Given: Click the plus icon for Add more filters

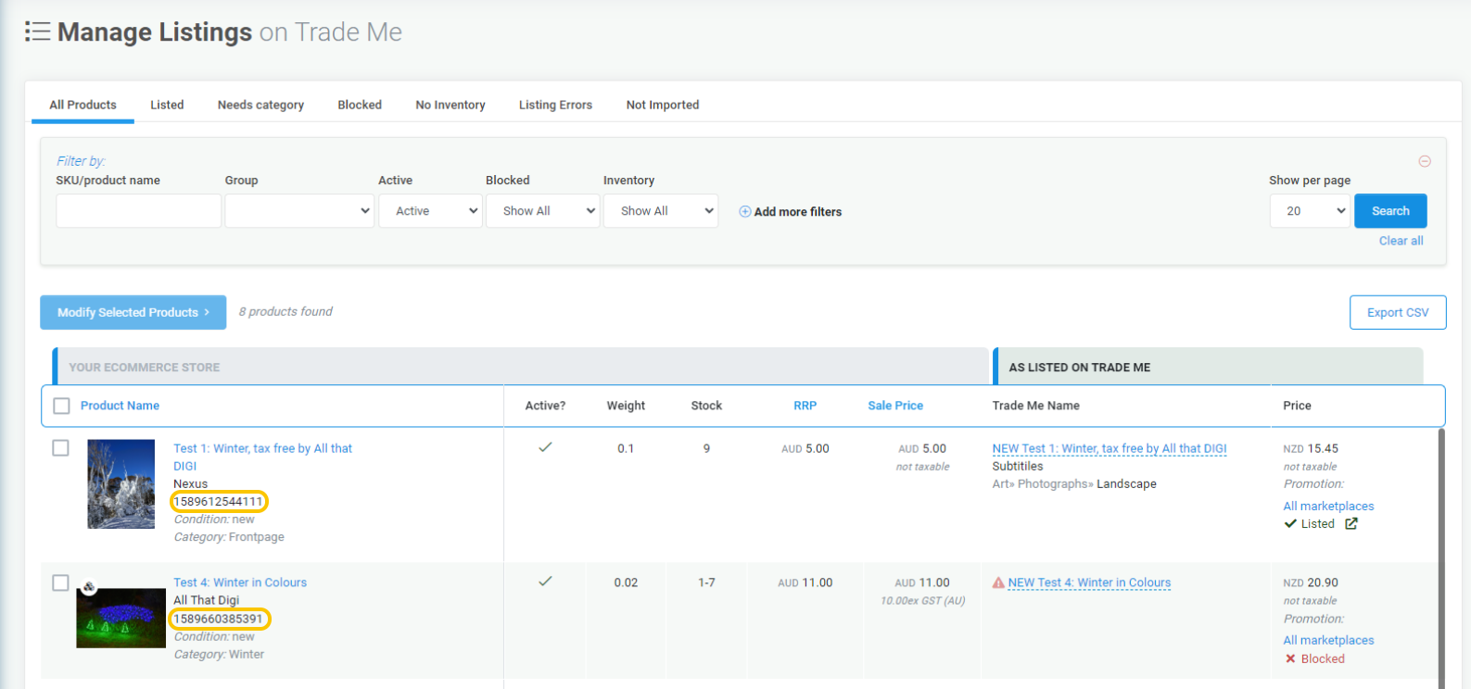Looking at the screenshot, I should 744,211.
